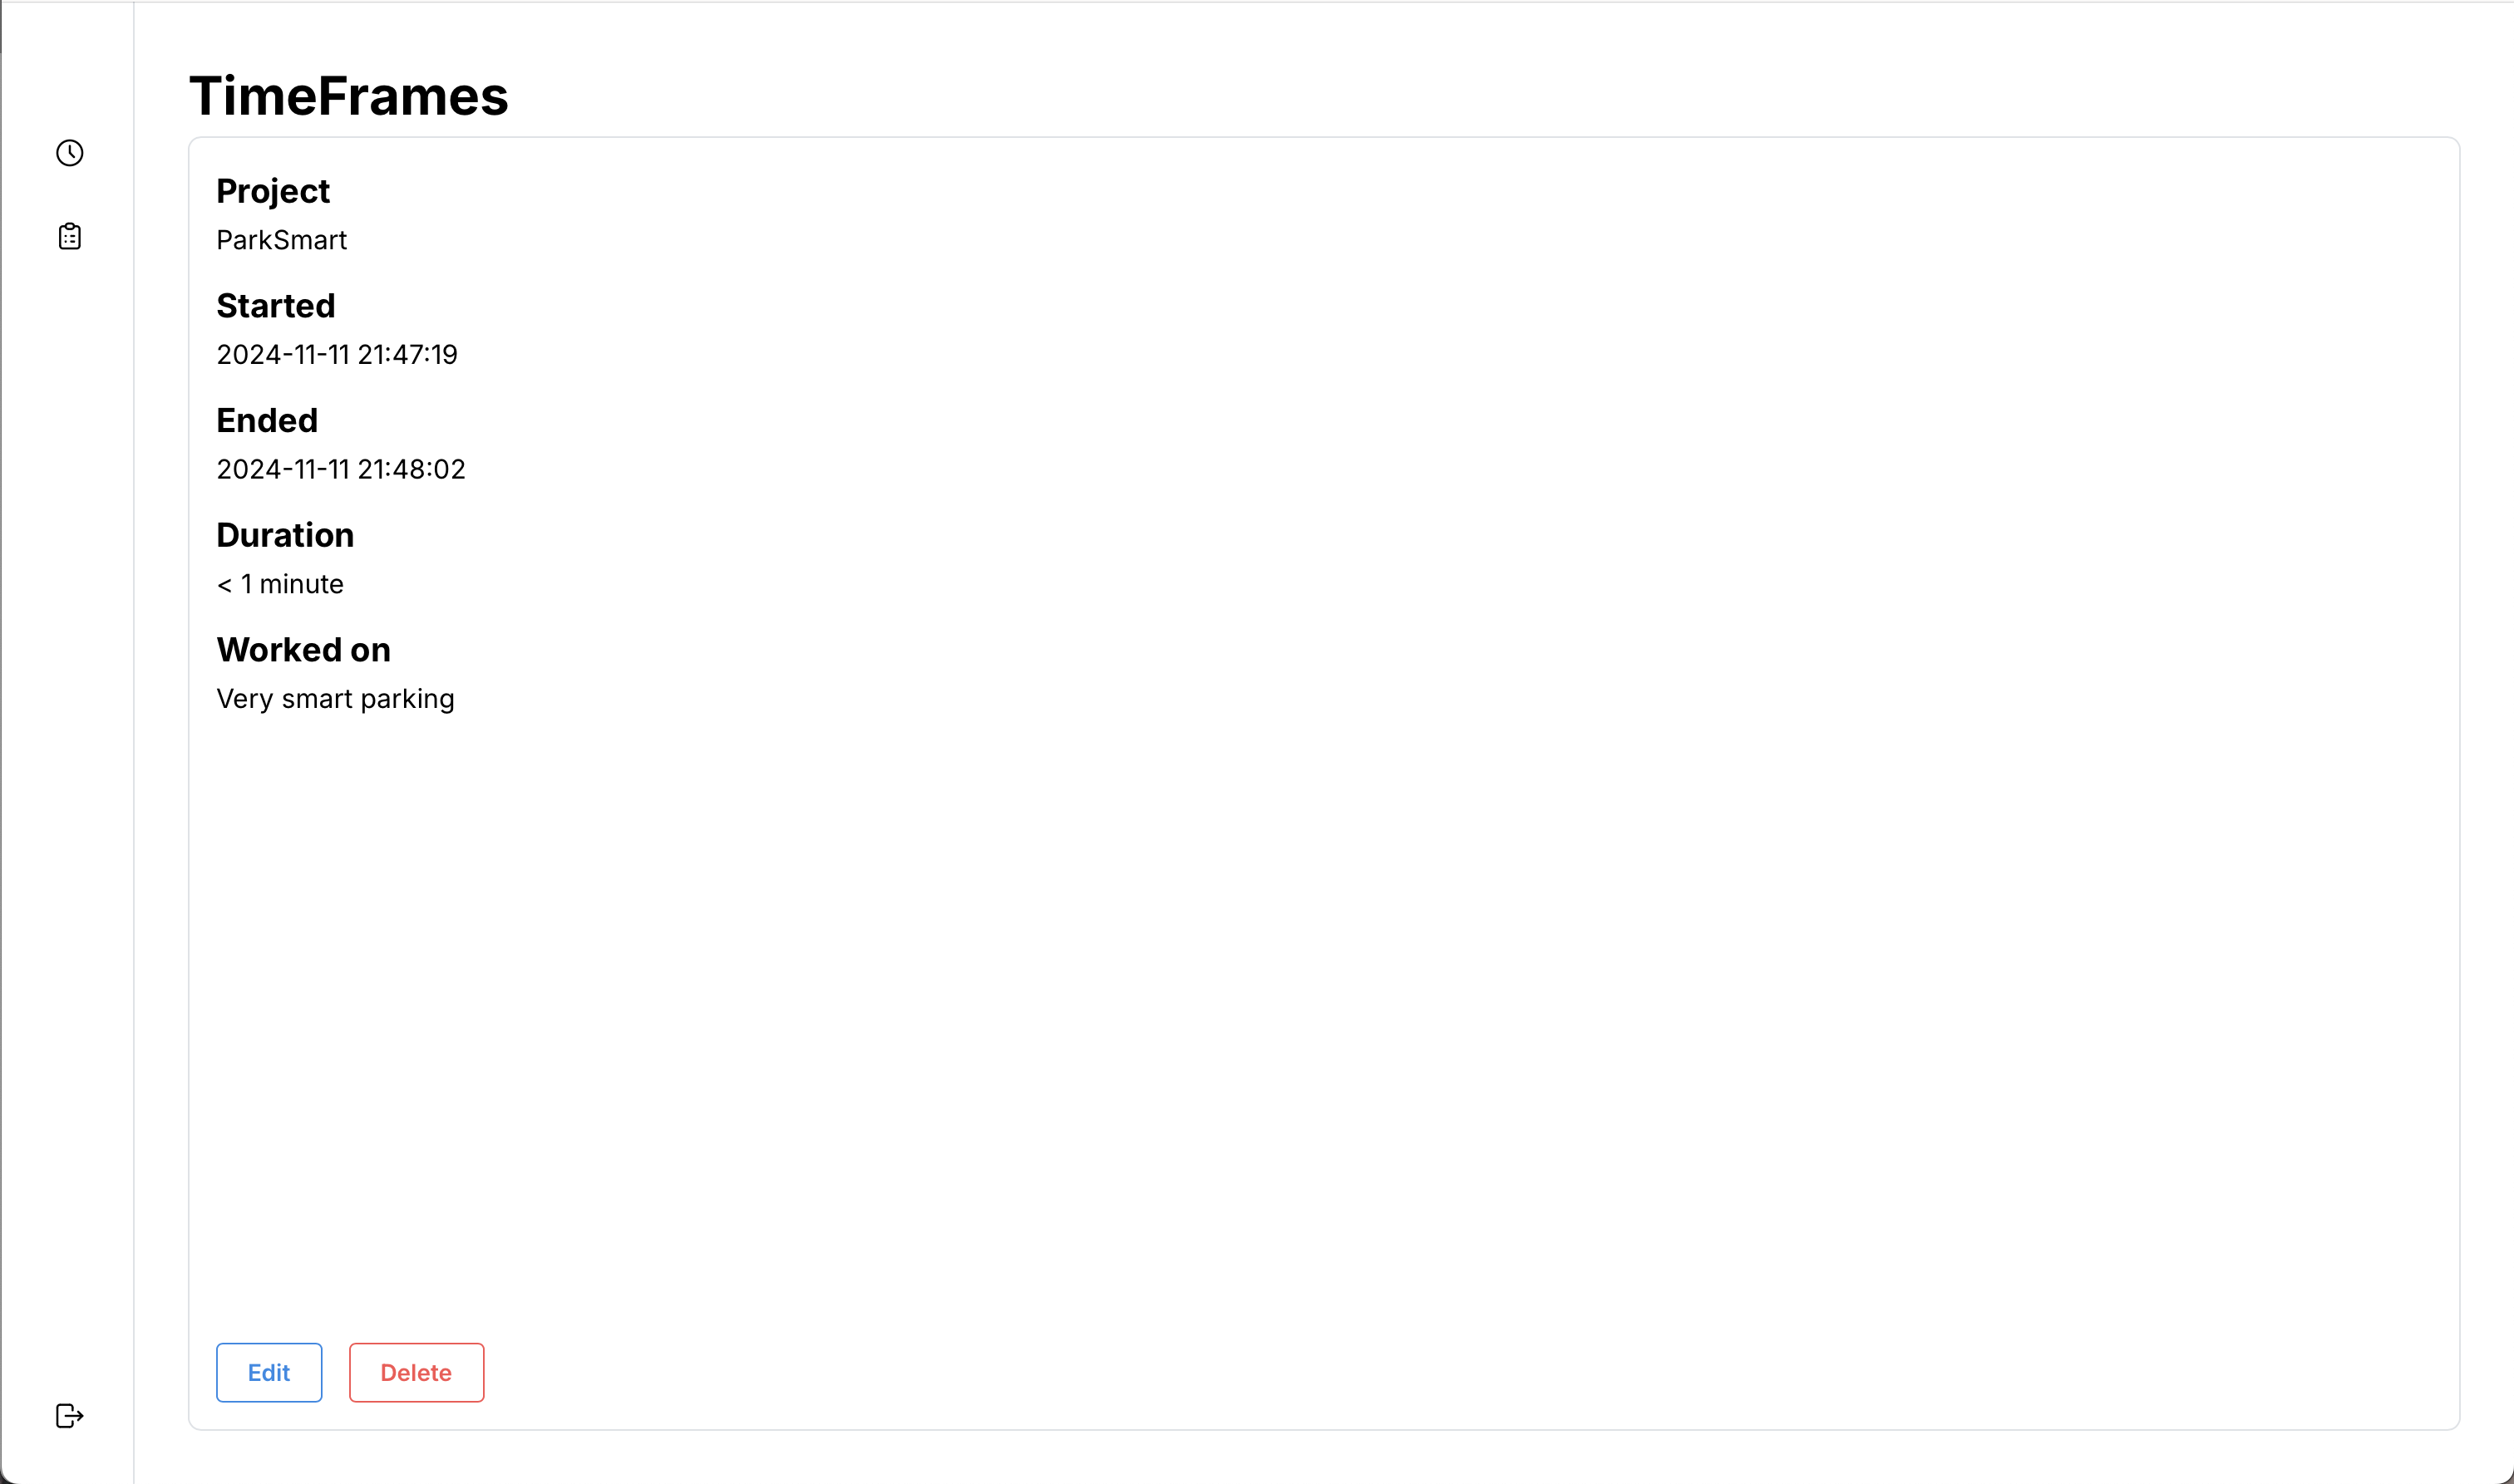The height and width of the screenshot is (1484, 2514).
Task: Click the Ended field label
Action: (267, 421)
